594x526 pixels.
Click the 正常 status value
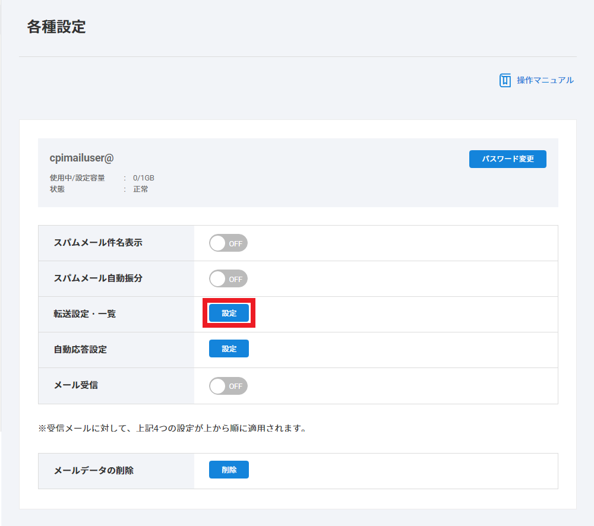(x=141, y=189)
